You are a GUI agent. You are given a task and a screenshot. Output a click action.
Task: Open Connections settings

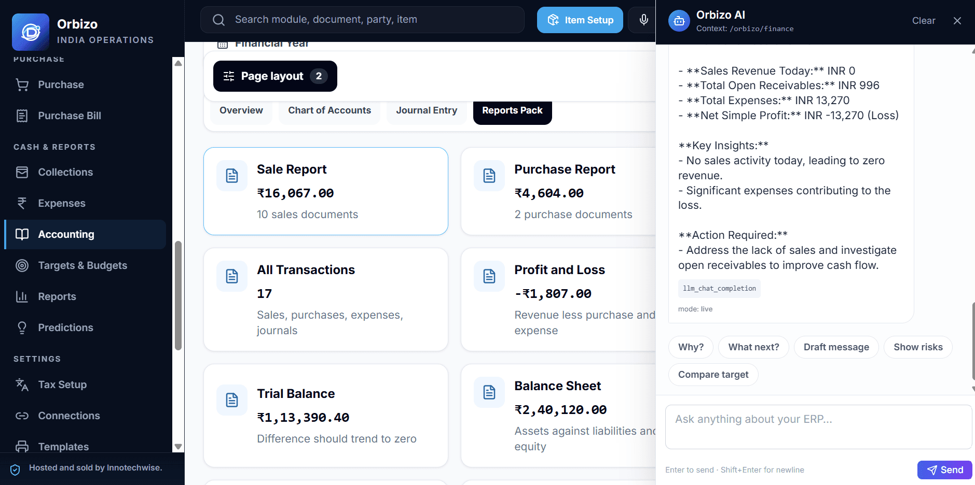pyautogui.click(x=85, y=416)
